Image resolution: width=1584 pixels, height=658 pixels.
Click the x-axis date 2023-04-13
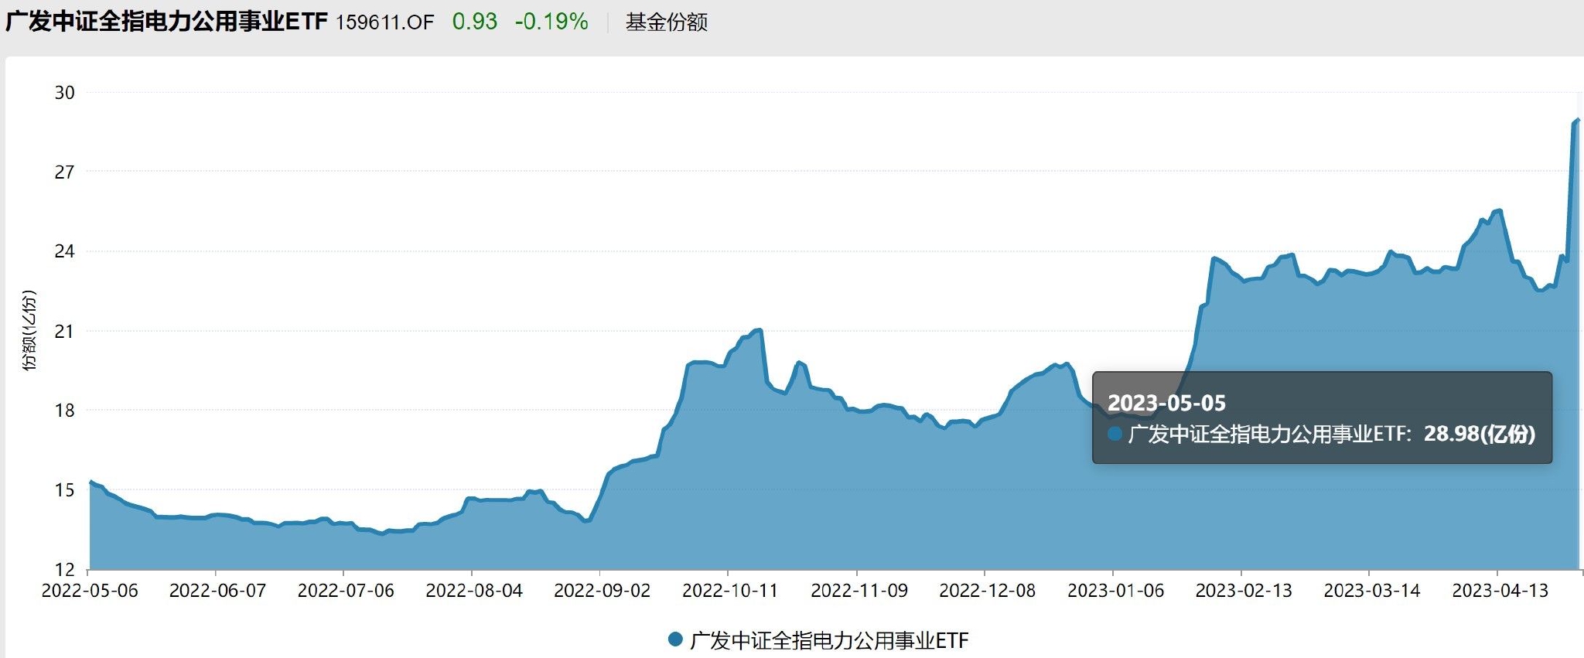click(1500, 591)
